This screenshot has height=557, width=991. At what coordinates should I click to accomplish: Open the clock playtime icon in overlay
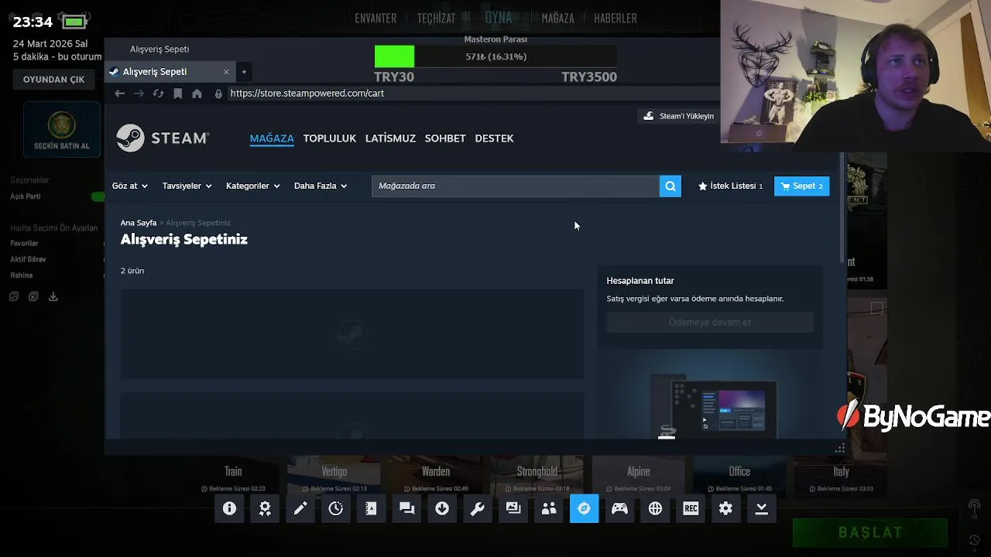(x=336, y=508)
